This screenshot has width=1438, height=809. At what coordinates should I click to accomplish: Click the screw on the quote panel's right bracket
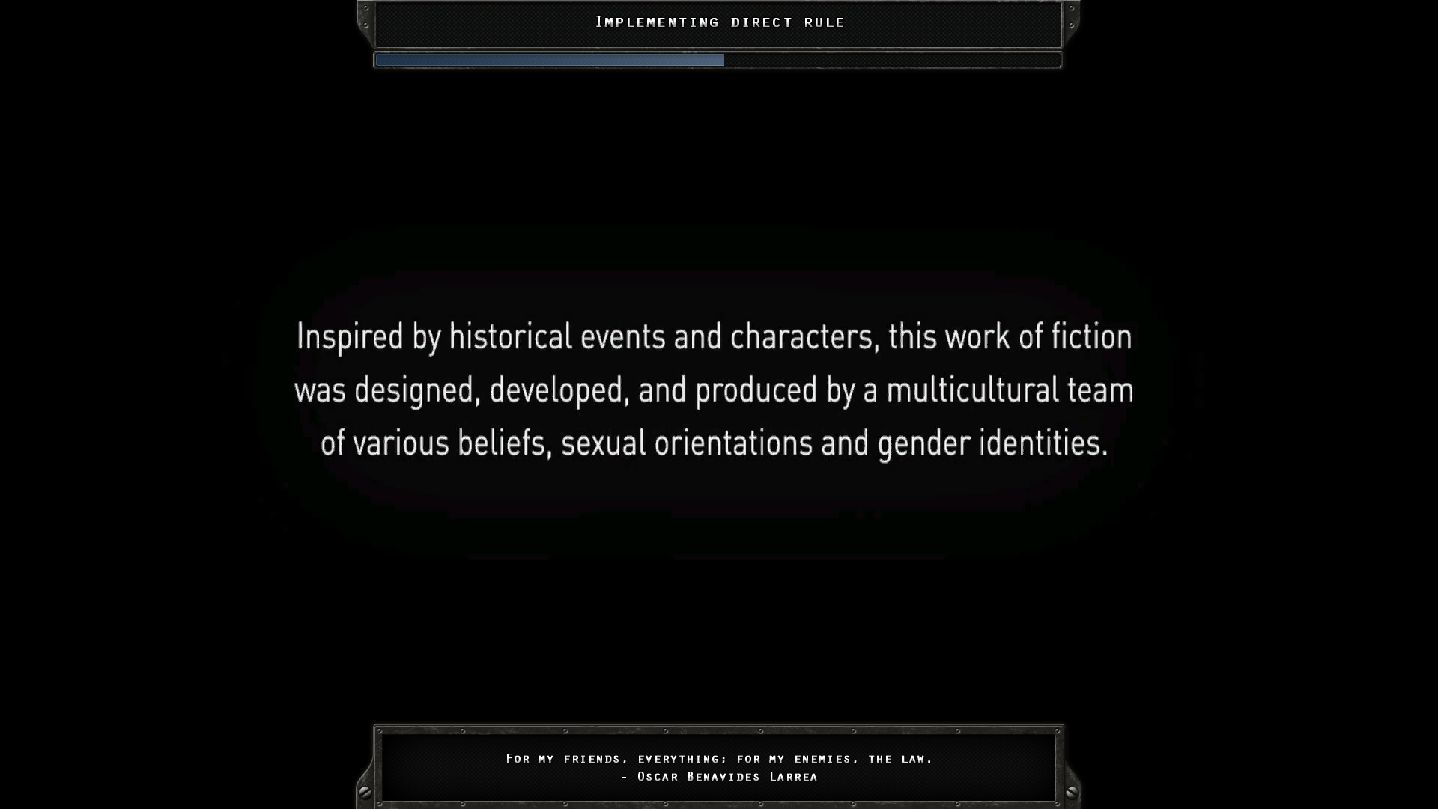1072,792
